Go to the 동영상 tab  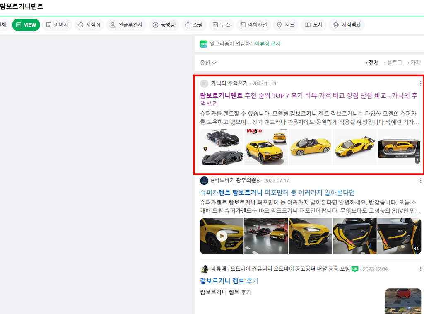pyautogui.click(x=164, y=25)
